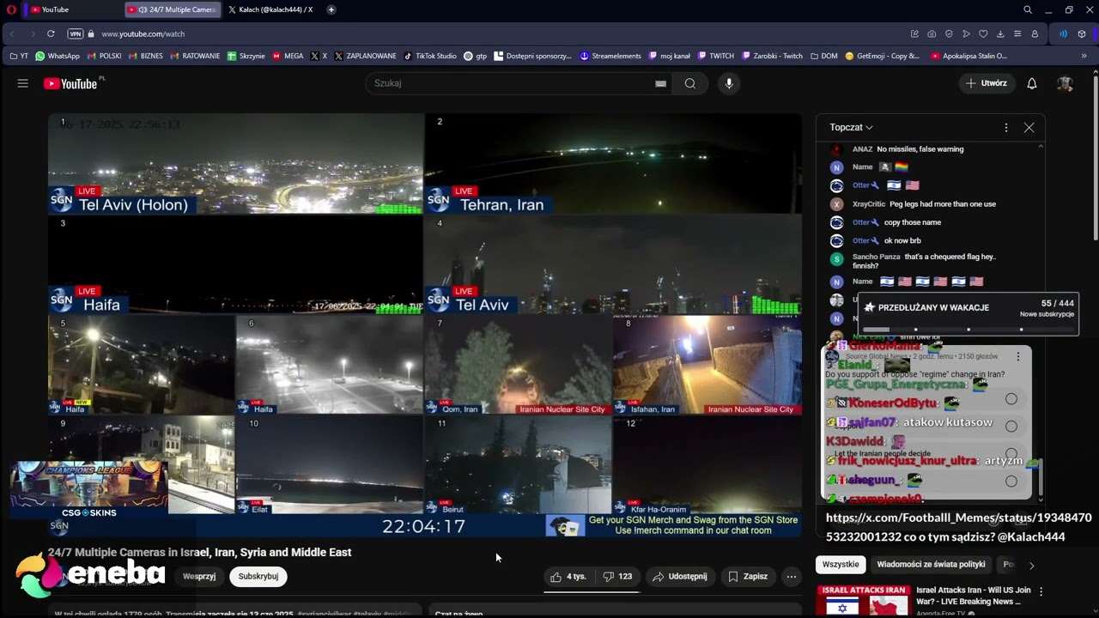
Task: Open the YouTube guide hamburger menu
Action: (23, 83)
